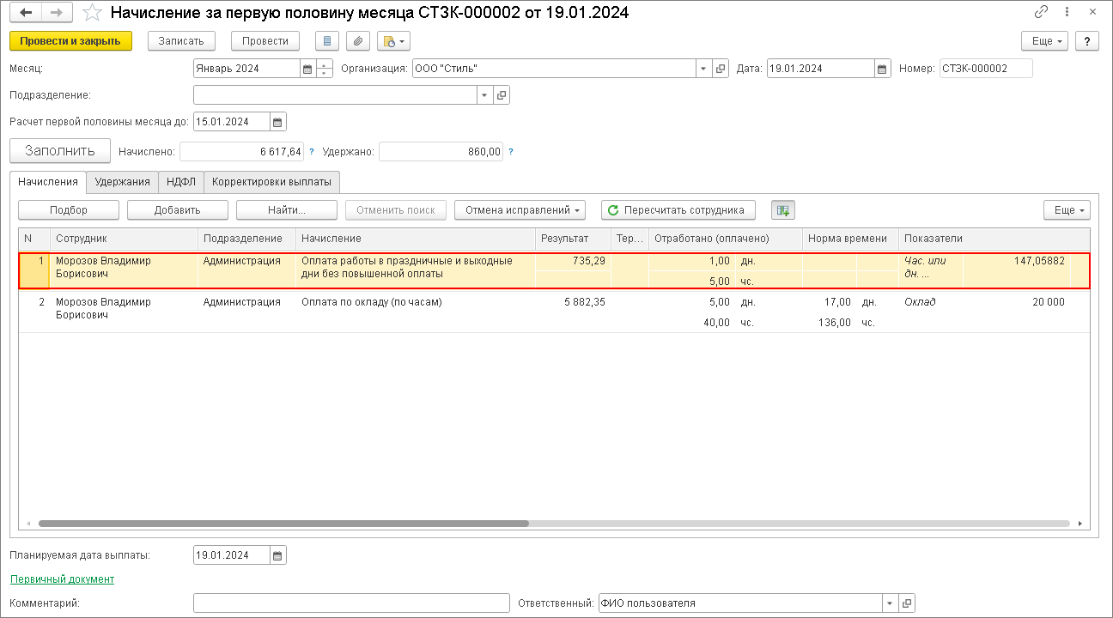The width and height of the screenshot is (1113, 618).
Task: Switch to the Начисления tab
Action: (48, 181)
